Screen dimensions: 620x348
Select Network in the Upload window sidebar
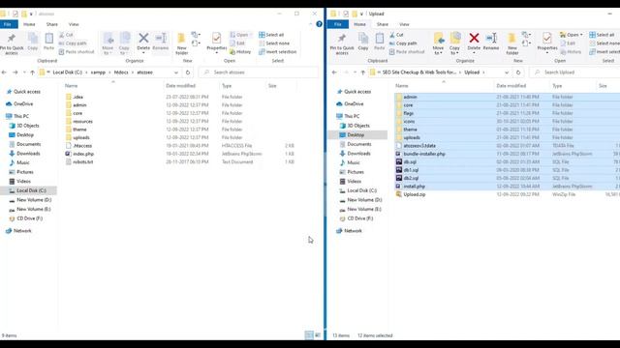pos(353,231)
